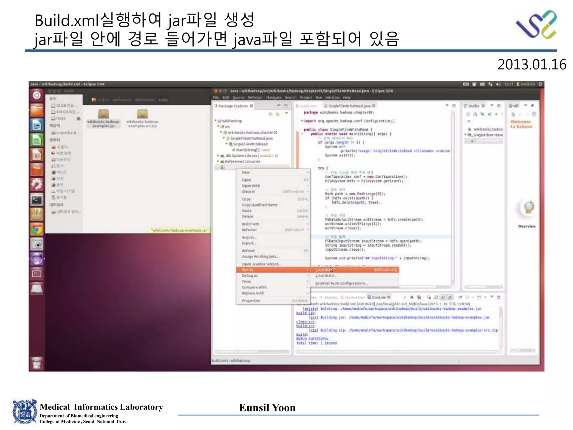Open Ubuntu Software Center from dock
573x430 pixels.
point(37,170)
